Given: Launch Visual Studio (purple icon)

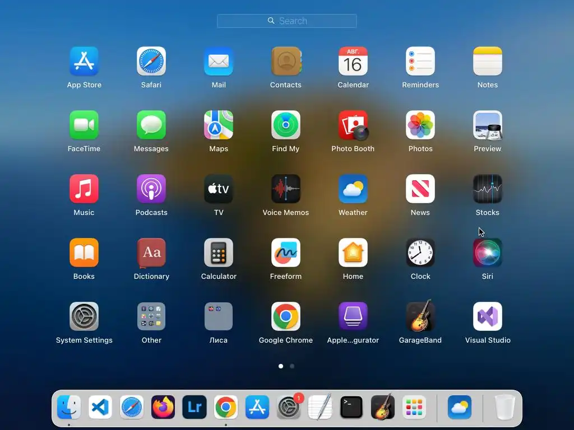Looking at the screenshot, I should (488, 316).
